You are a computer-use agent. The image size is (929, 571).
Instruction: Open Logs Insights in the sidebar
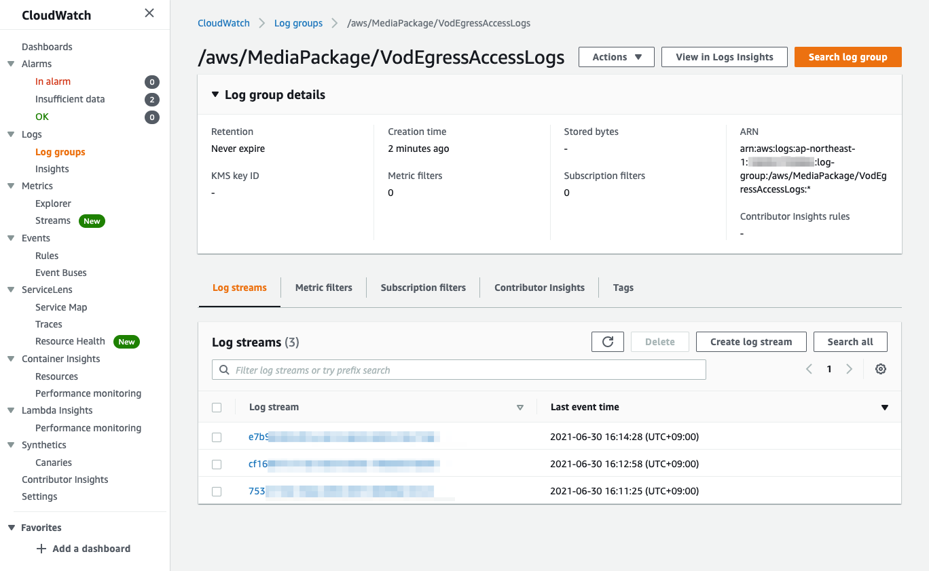tap(52, 169)
